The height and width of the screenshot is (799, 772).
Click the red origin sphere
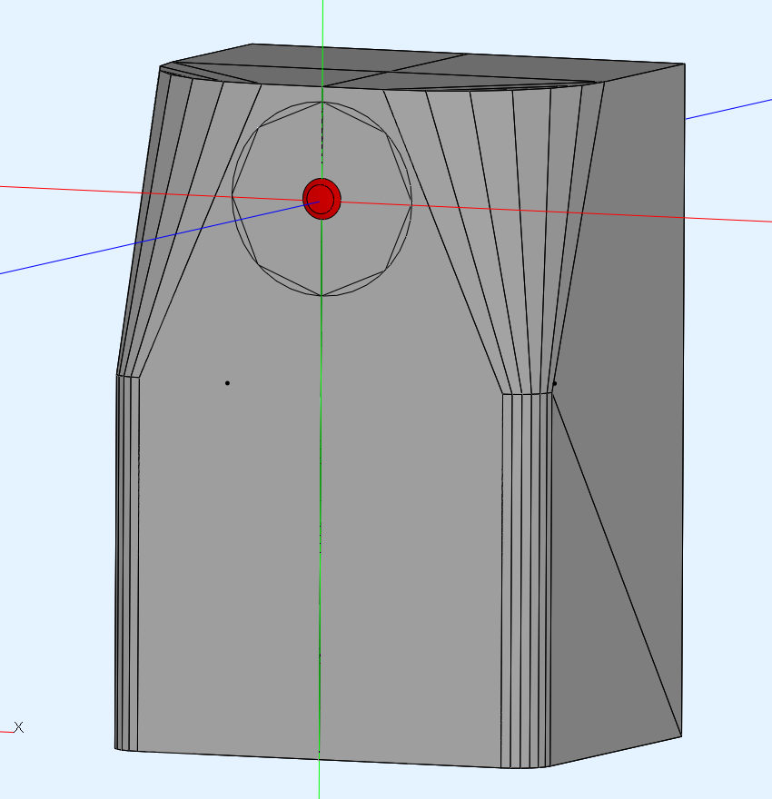click(322, 199)
